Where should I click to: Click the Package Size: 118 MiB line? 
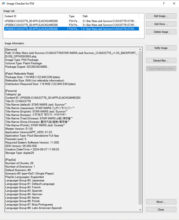32,77
